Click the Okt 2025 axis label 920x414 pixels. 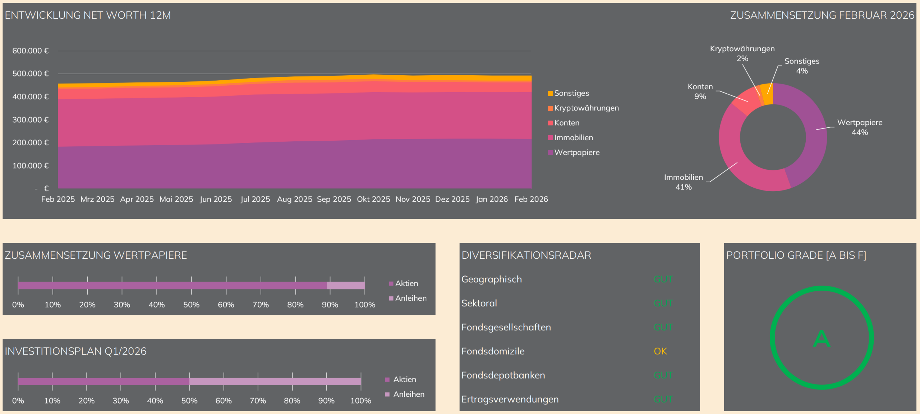point(373,199)
